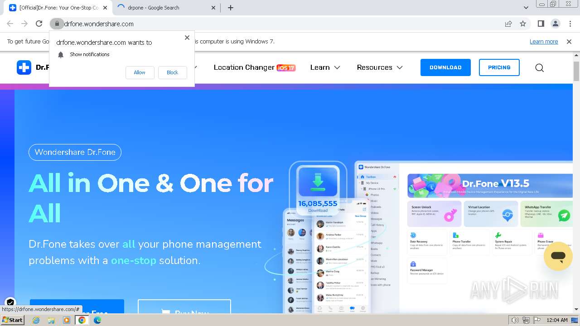The height and width of the screenshot is (326, 580).
Task: Open the yellow chat support widget
Action: coord(558,256)
